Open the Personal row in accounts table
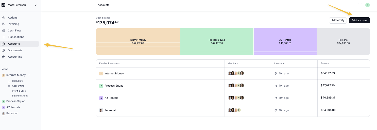 click(110, 110)
